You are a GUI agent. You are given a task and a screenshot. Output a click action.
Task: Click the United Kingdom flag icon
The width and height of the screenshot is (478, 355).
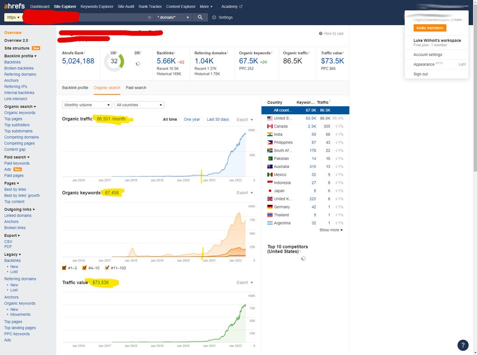270,199
